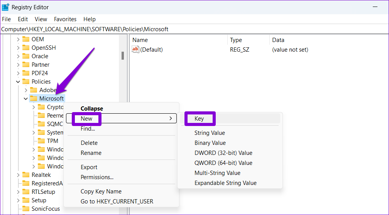
Task: Click the registry path address bar
Action: (x=193, y=29)
